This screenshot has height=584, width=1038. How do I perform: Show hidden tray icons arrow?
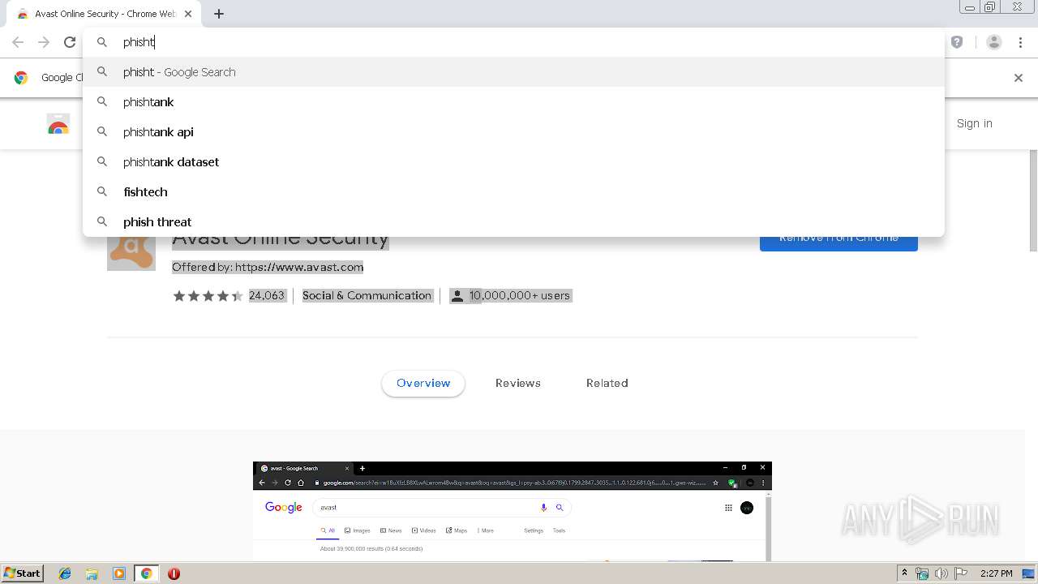pyautogui.click(x=905, y=573)
